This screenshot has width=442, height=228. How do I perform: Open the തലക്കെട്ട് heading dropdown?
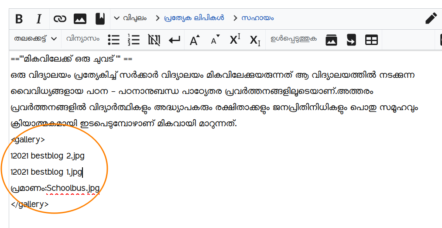[35, 38]
